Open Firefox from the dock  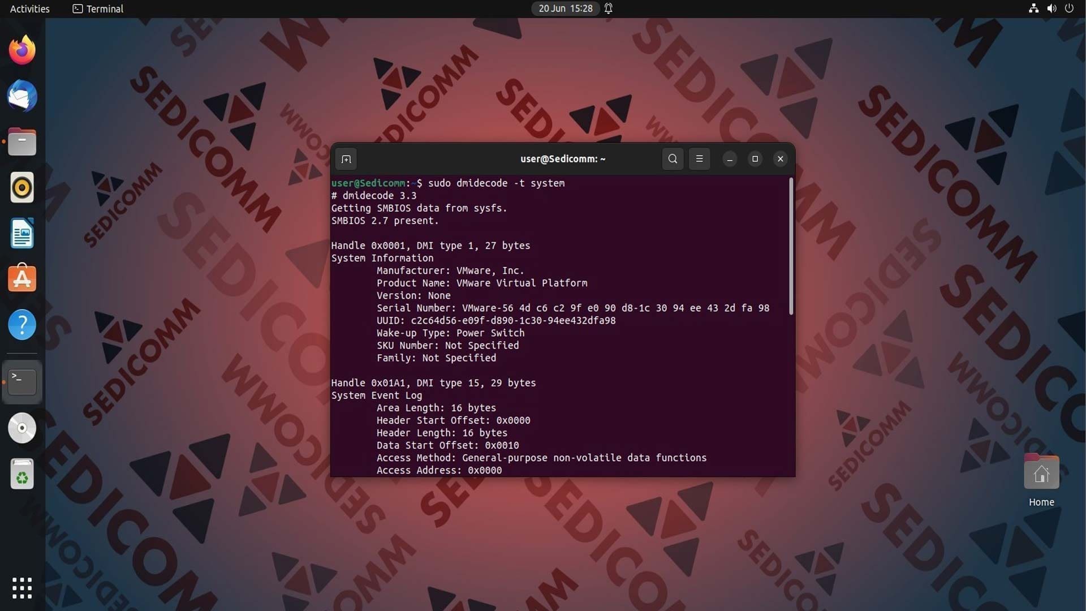22,50
